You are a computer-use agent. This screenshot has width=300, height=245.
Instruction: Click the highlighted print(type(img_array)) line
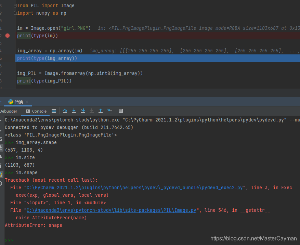[x=158, y=58]
